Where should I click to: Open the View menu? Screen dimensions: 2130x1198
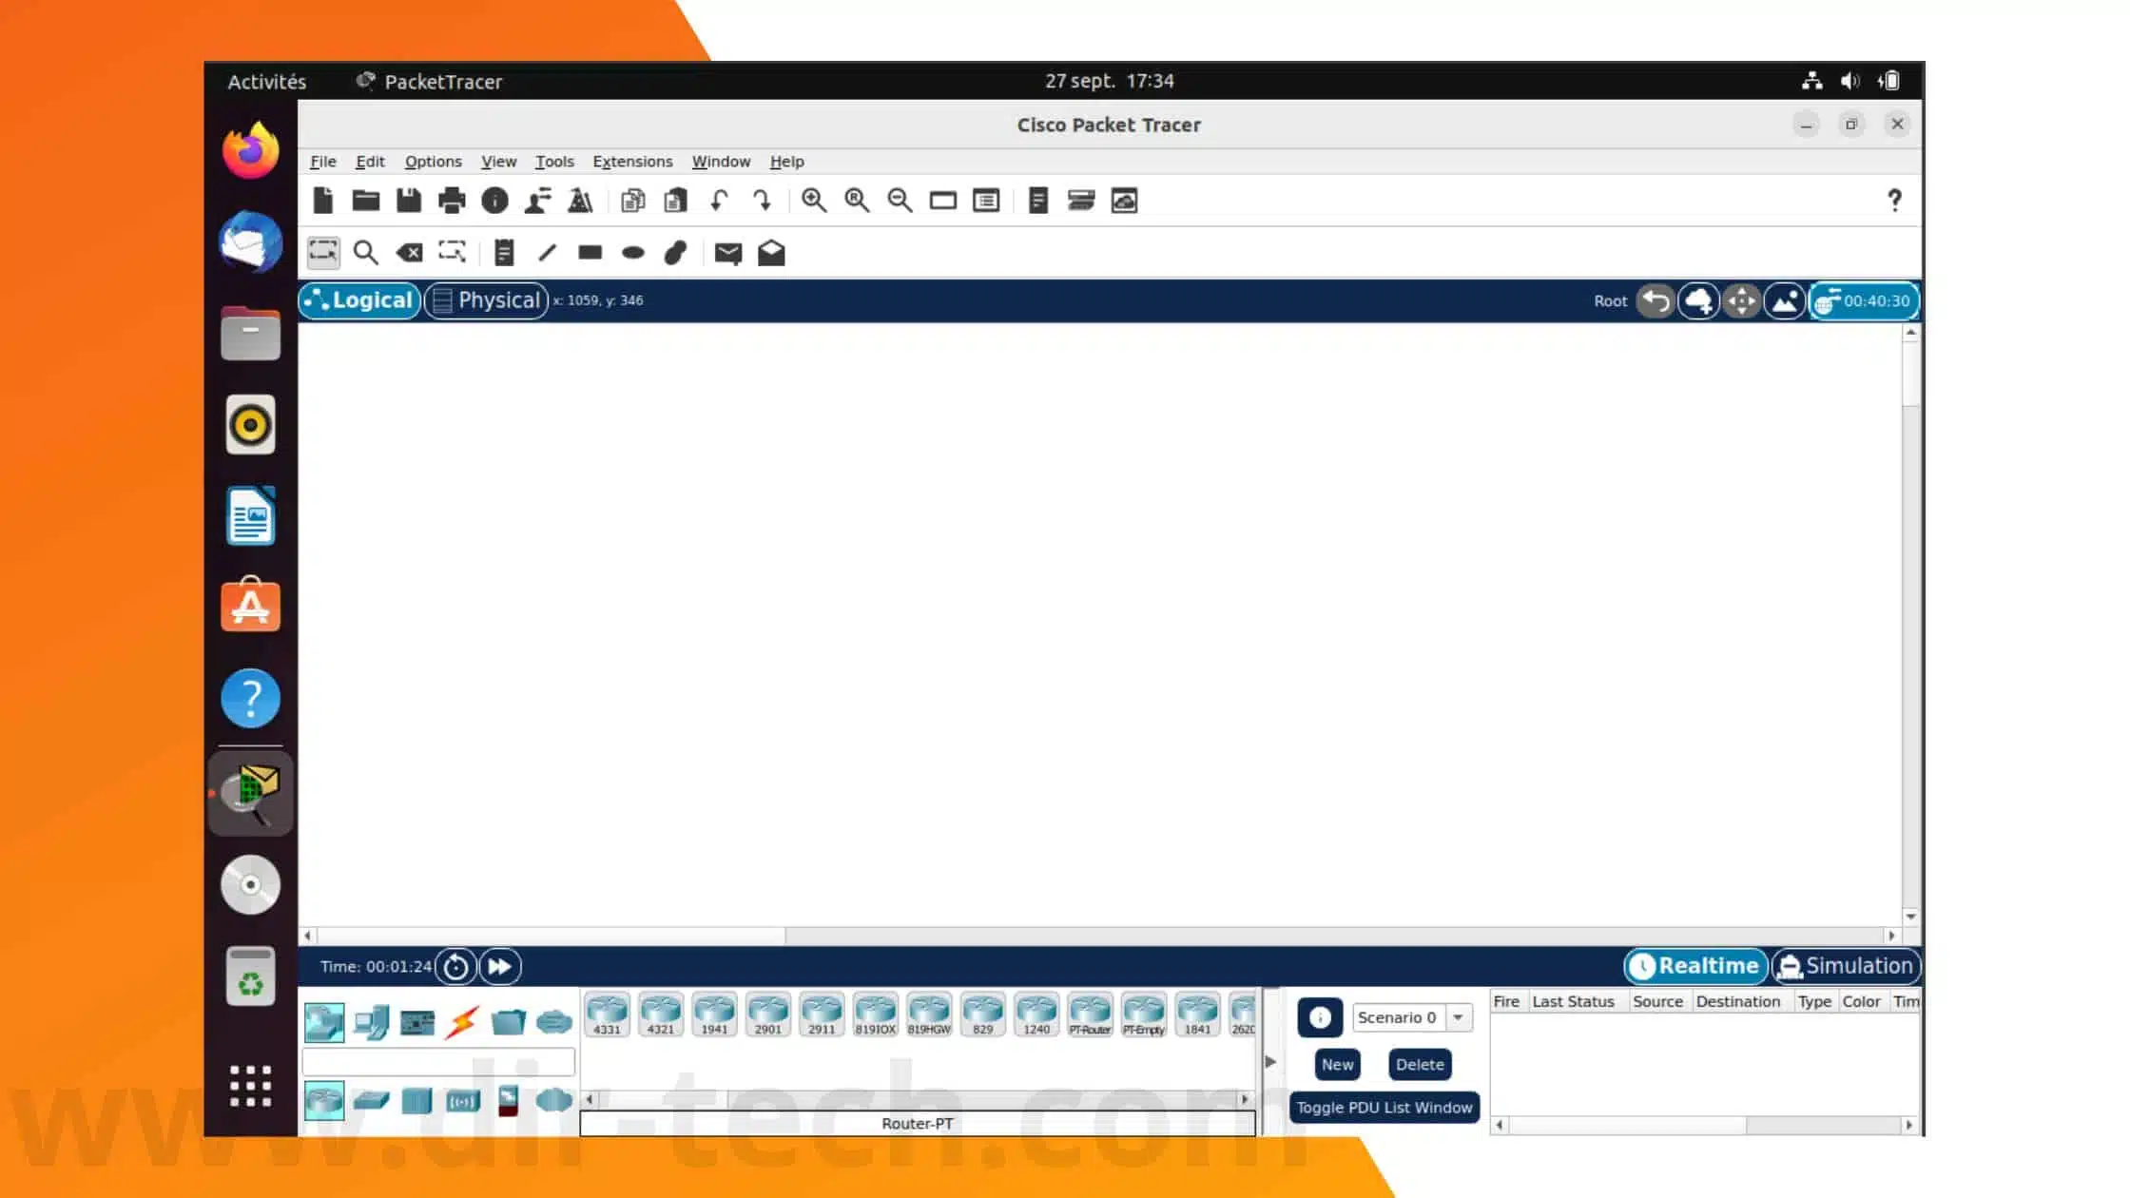pyautogui.click(x=498, y=162)
